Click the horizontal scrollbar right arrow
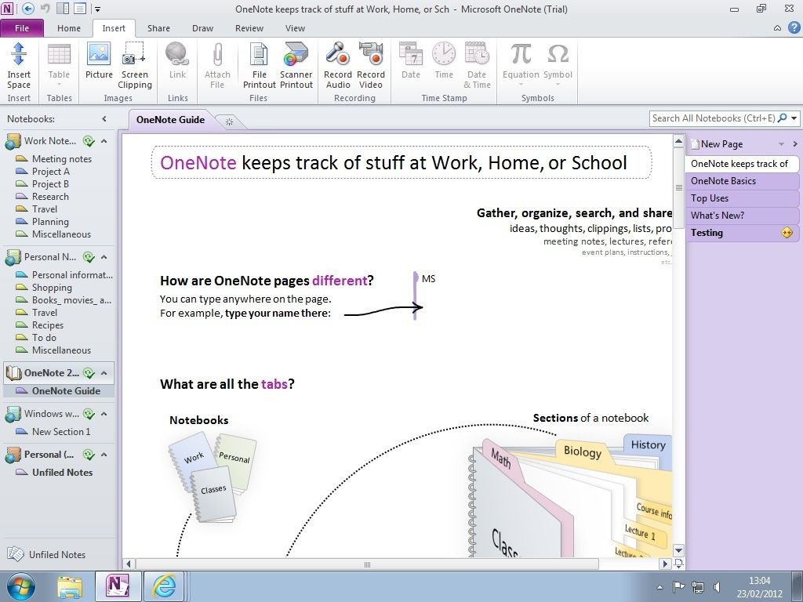Screen dimensions: 803x602 pyautogui.click(x=664, y=564)
